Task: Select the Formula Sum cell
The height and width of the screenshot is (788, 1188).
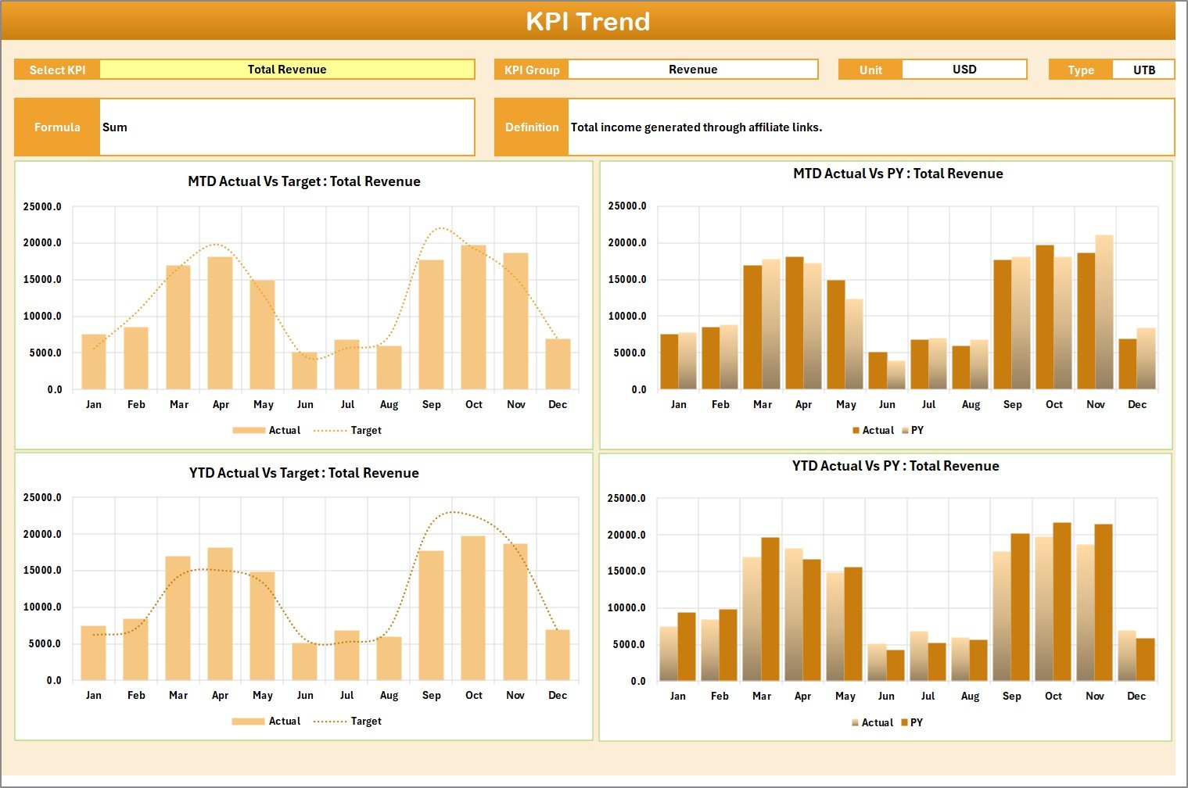Action: tap(287, 127)
